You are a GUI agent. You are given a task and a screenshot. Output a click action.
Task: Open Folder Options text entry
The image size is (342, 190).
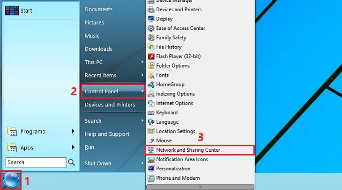[x=173, y=66]
